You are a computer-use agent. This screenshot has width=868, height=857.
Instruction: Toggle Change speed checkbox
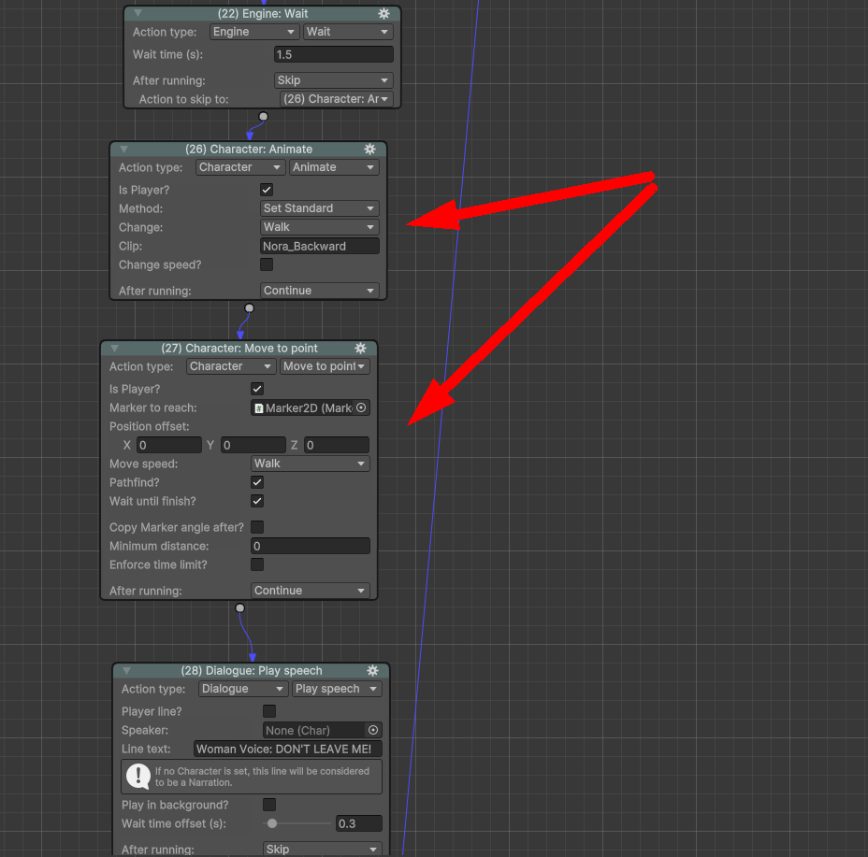[x=267, y=264]
